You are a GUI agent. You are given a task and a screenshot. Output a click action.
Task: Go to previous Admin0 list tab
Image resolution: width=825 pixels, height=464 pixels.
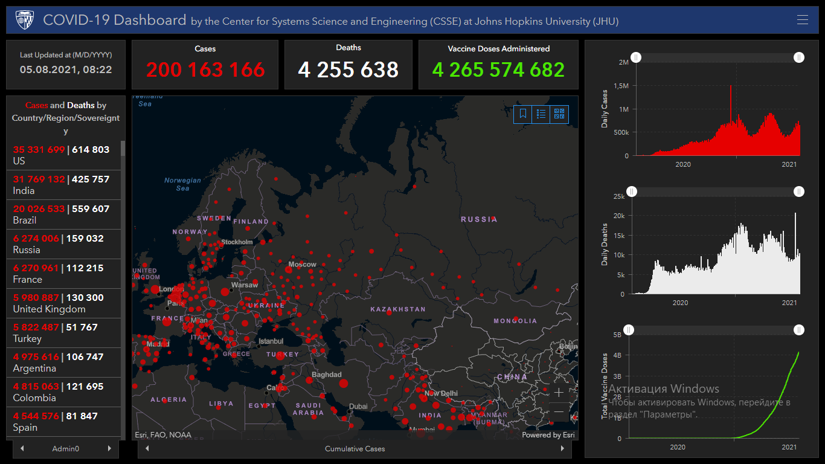(x=22, y=448)
